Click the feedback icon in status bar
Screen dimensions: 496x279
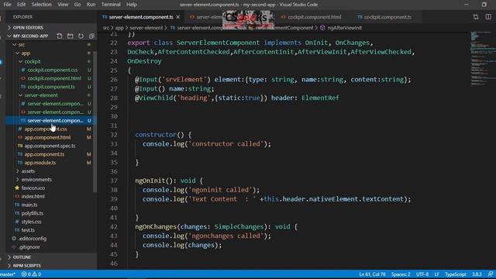pyautogui.click(x=491, y=274)
